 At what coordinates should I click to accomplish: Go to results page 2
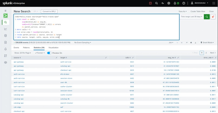tap(206, 53)
